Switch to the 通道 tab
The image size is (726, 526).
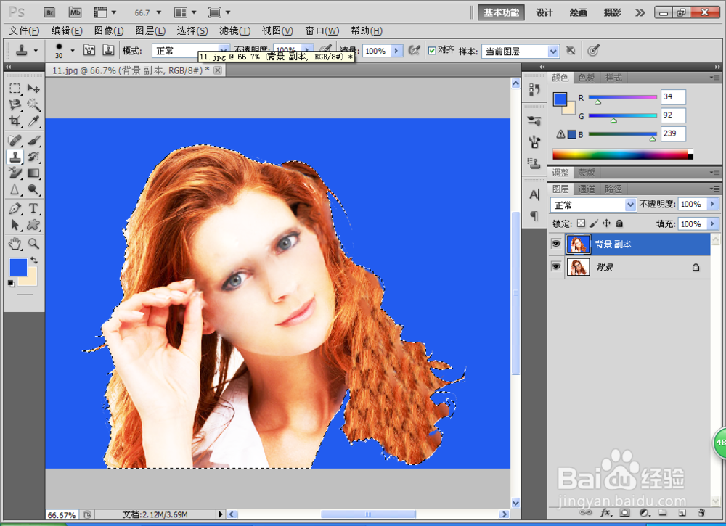pyautogui.click(x=587, y=189)
